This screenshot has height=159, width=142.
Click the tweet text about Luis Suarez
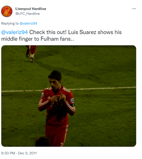tap(61, 36)
